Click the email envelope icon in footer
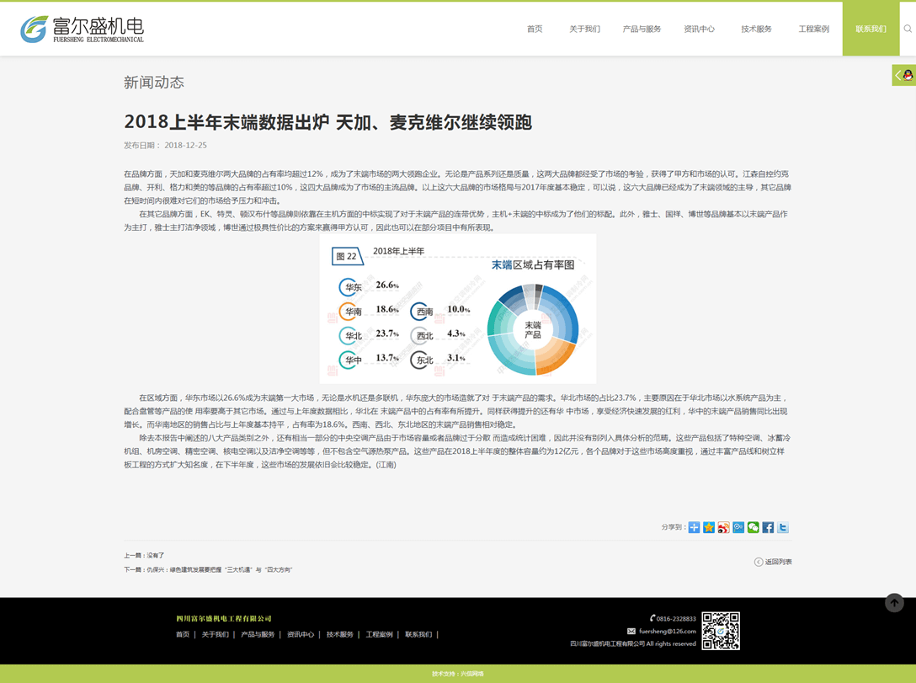Screen dimensions: 916x683 (x=631, y=631)
